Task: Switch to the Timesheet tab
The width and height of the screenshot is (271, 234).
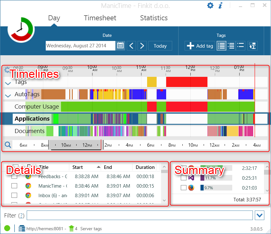Action: pyautogui.click(x=100, y=18)
